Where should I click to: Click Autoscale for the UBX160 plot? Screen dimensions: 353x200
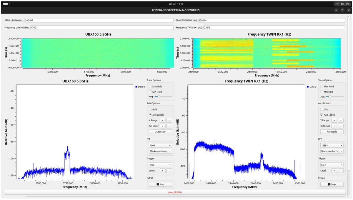pos(160,132)
